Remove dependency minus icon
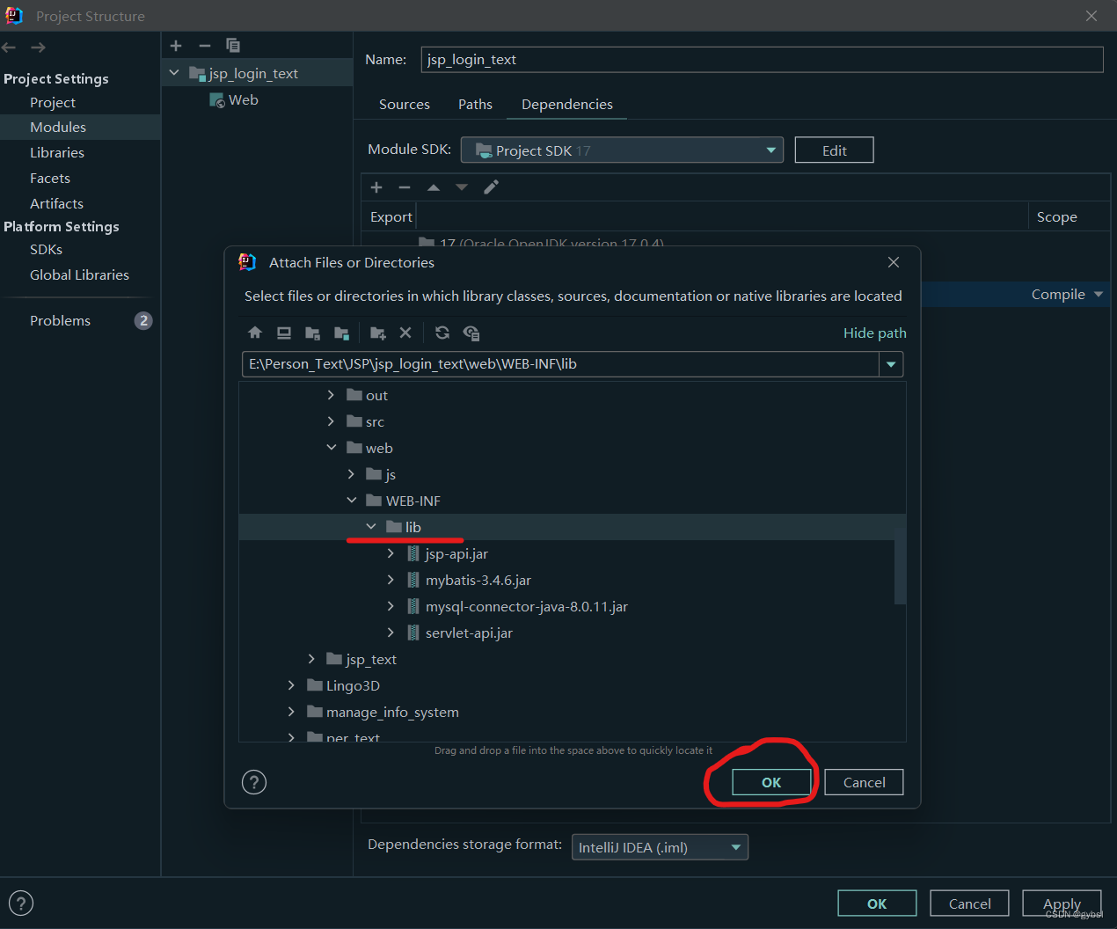1117x929 pixels. [405, 187]
